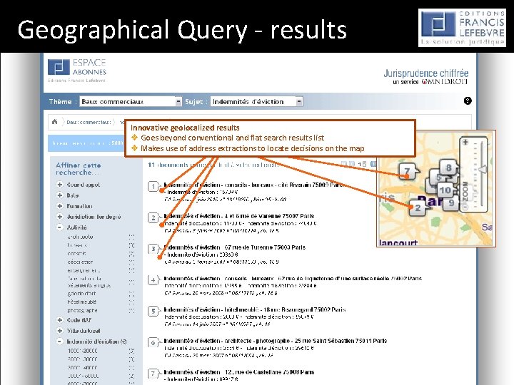Viewport: 514px width, 385px height.
Task: Select map marker number 8
Action: tap(448, 168)
